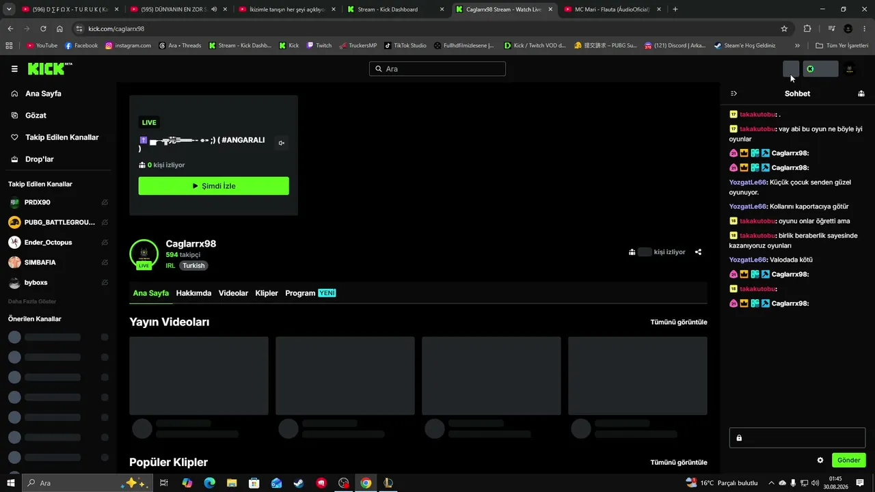Switch to Stream - Kick Dashboard browser tab
The image size is (875, 492).
[396, 10]
